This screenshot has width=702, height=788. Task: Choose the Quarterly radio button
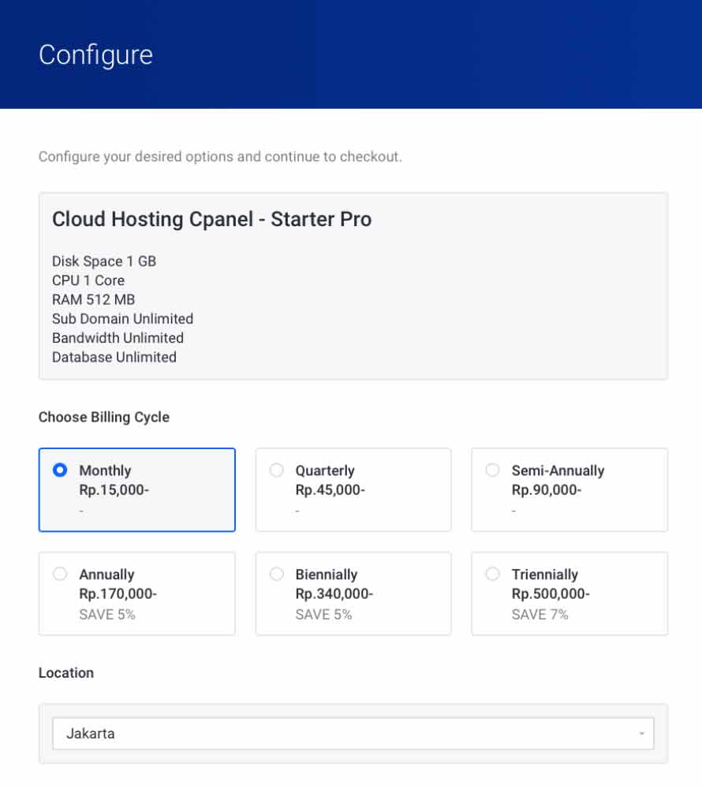(x=276, y=470)
